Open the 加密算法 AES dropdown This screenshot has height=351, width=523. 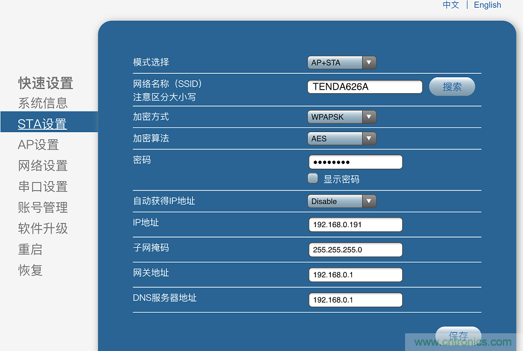pos(341,139)
